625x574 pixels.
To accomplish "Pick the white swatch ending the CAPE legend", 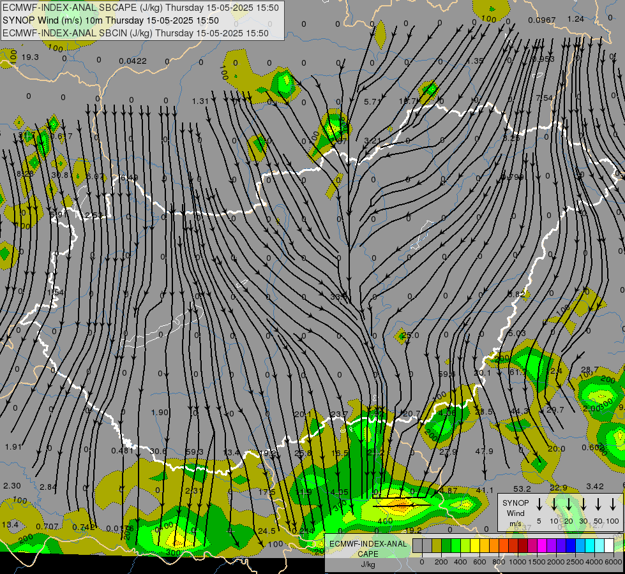I will (609, 546).
